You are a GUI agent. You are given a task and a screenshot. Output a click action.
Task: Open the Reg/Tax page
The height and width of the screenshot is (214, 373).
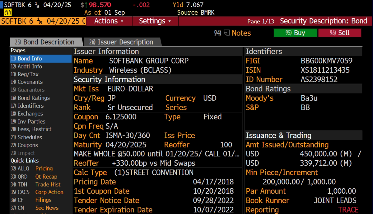41,74
